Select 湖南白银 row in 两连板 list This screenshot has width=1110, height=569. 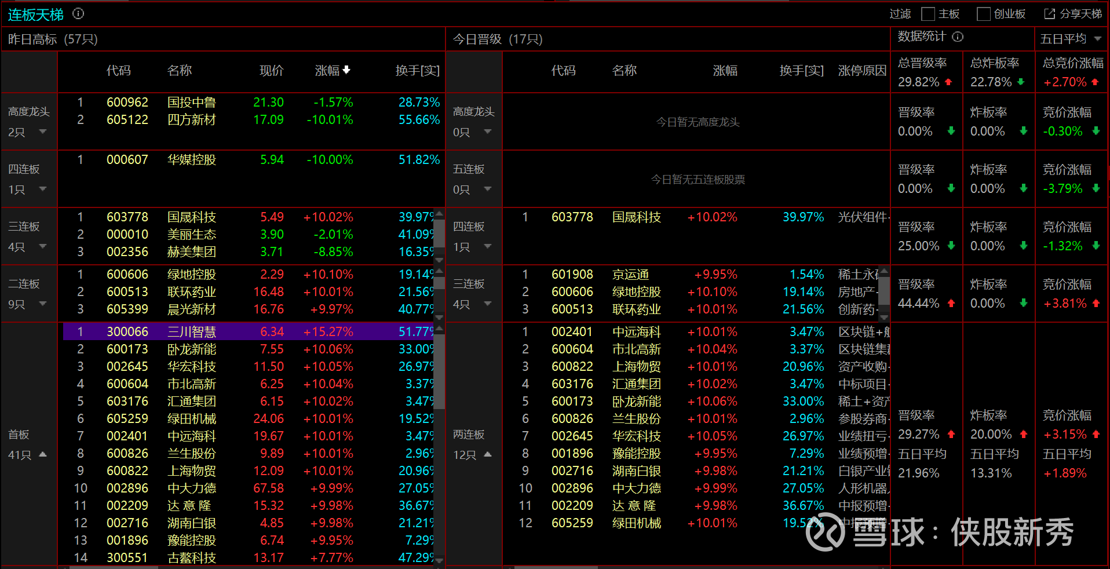pyautogui.click(x=696, y=470)
